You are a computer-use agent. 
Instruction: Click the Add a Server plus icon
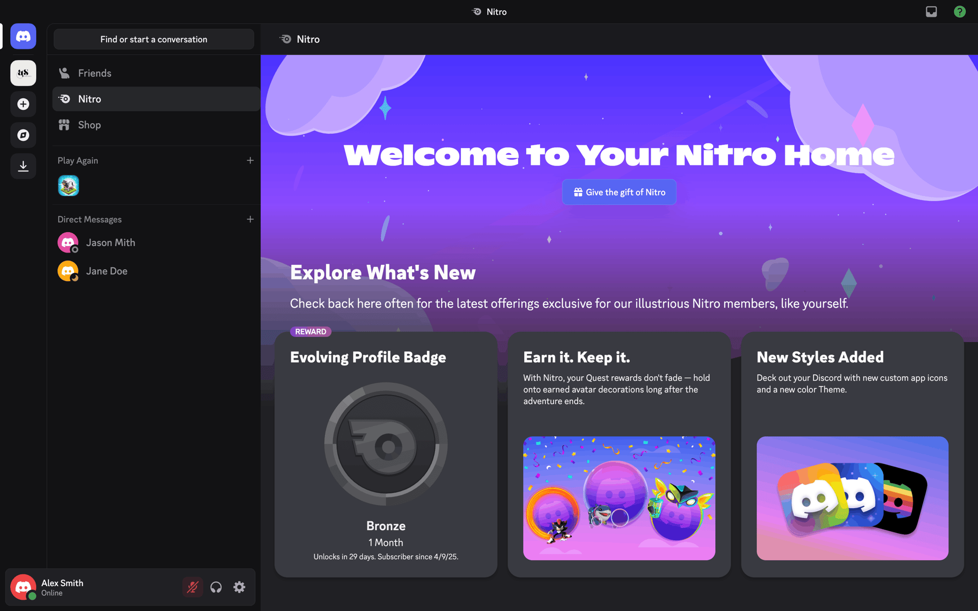tap(23, 104)
